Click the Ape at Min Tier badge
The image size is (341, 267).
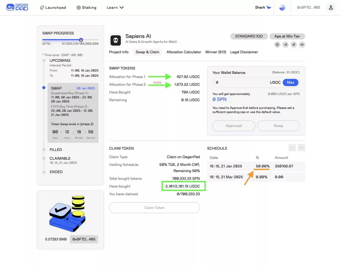pyautogui.click(x=287, y=36)
